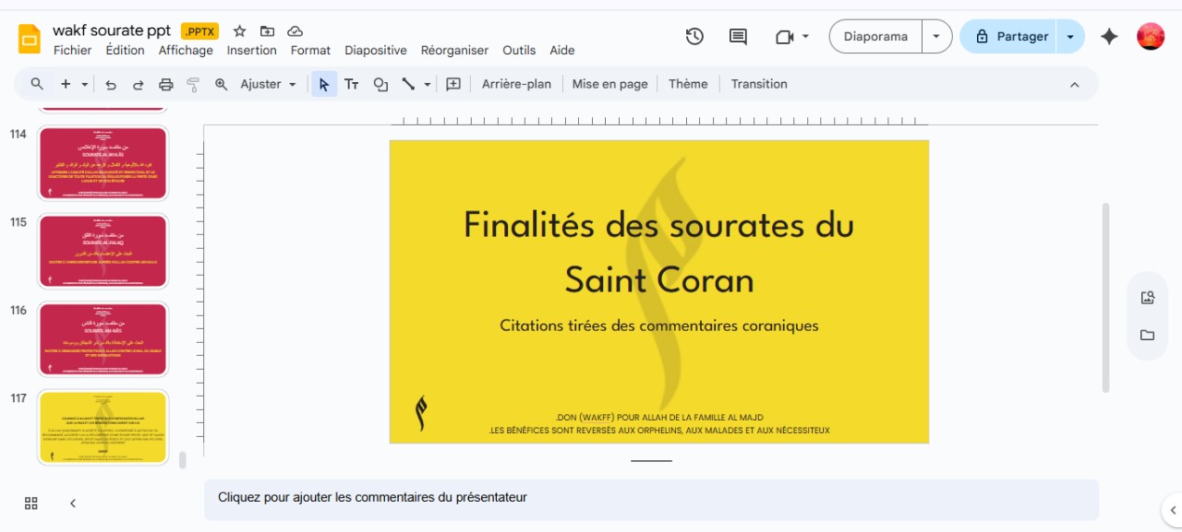1182x532 pixels.
Task: Switch to grid view of slides
Action: coord(31,502)
